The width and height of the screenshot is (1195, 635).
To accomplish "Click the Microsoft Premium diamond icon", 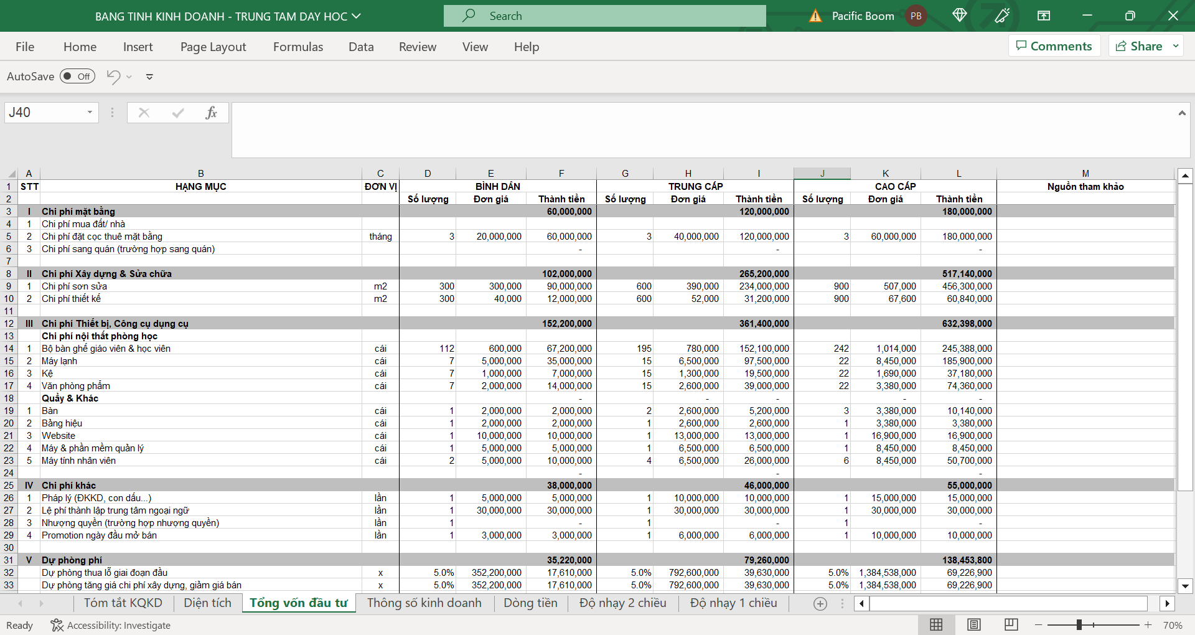I will [959, 16].
